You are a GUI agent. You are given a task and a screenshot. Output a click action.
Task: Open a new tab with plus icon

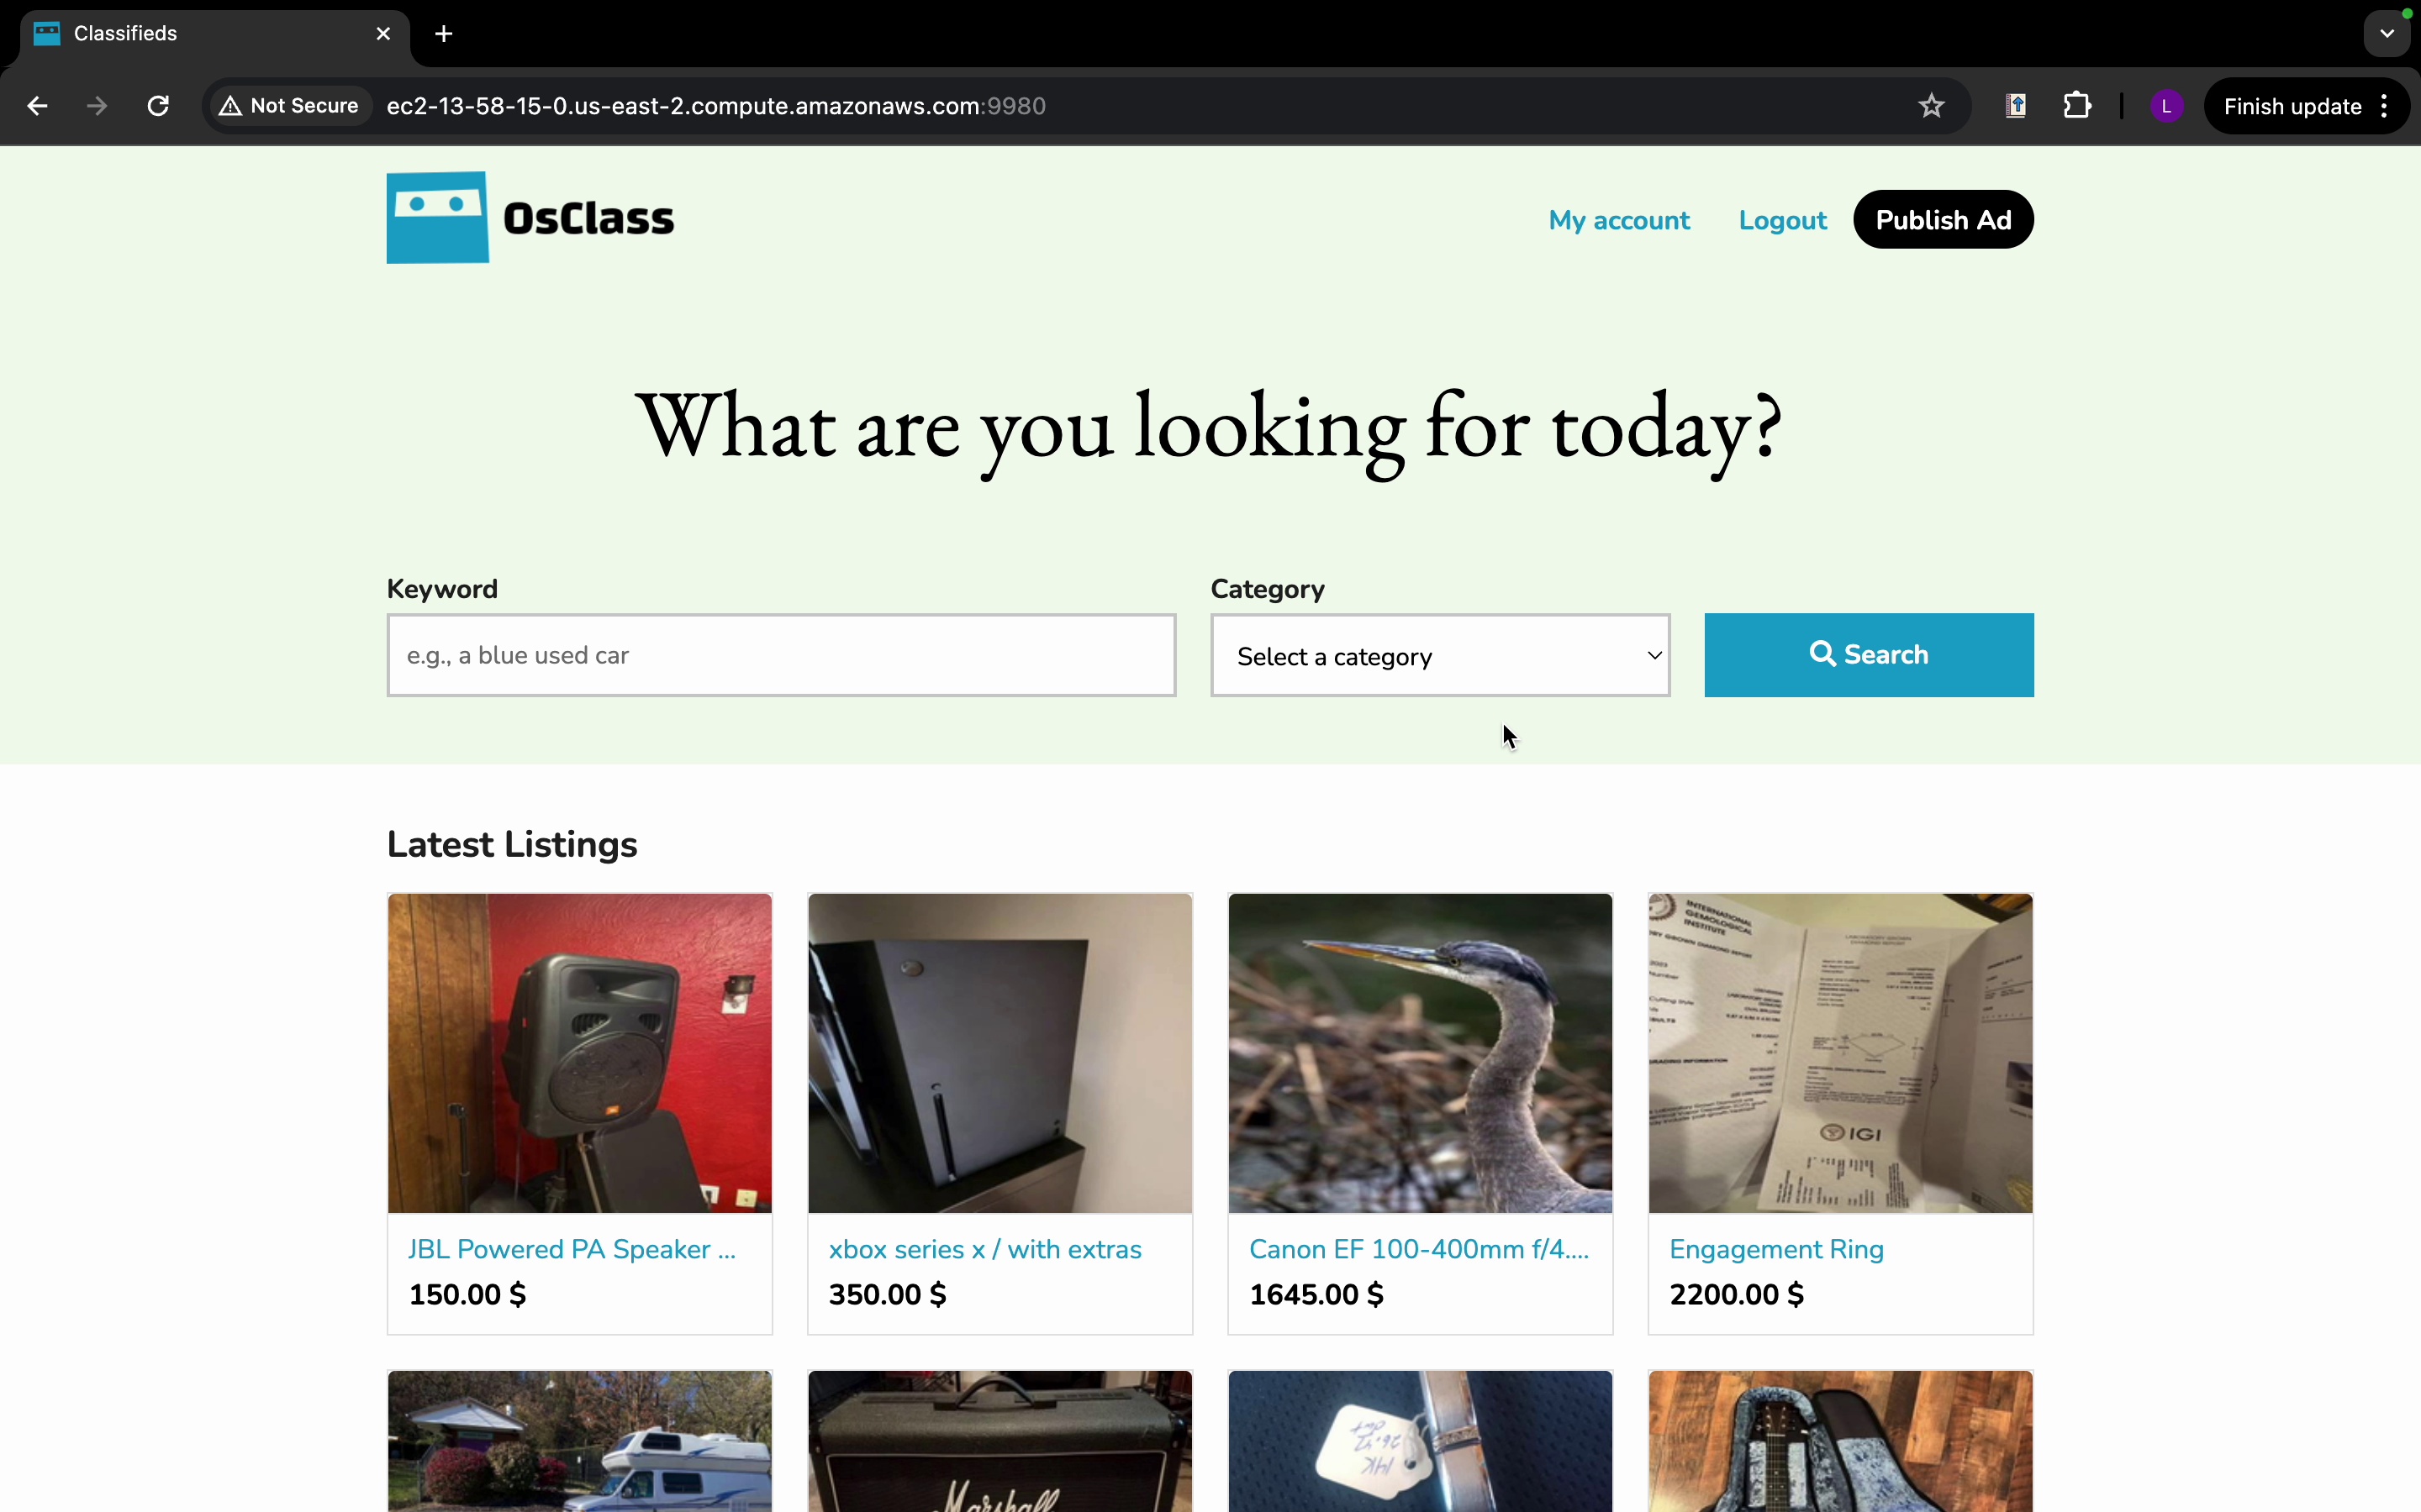[444, 34]
